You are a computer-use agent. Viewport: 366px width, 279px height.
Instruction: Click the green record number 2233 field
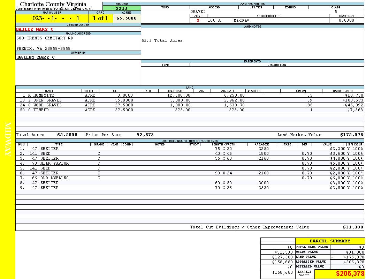click(x=122, y=9)
